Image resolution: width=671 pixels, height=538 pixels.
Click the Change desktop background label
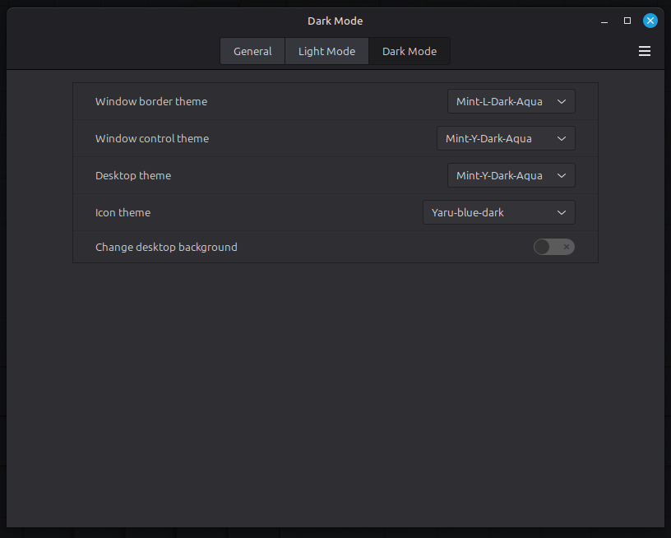(x=166, y=247)
